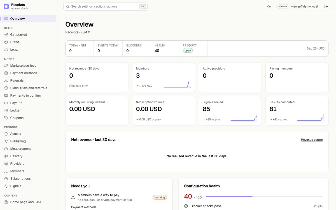The width and height of the screenshot is (336, 210).
Task: Click the Payments to confirm card icon
Action: 6,95
